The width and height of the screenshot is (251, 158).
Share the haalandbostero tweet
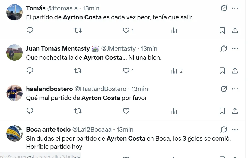coord(235,111)
